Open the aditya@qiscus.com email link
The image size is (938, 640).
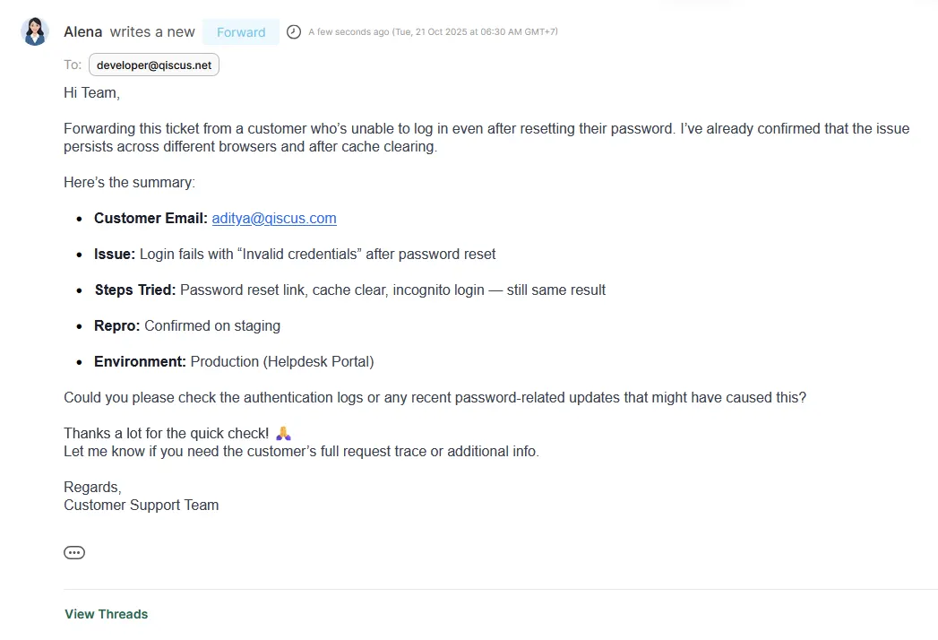coord(274,218)
